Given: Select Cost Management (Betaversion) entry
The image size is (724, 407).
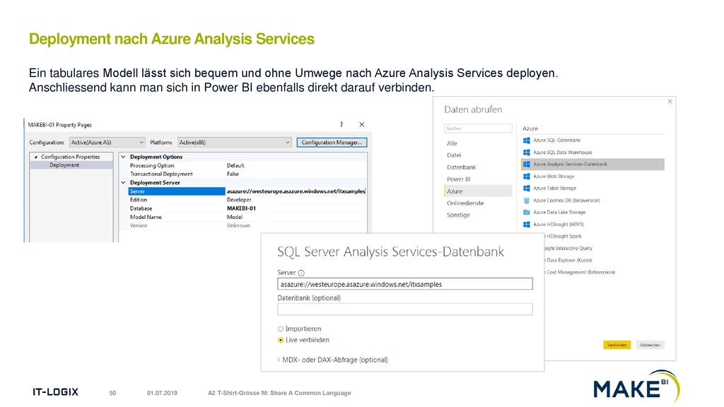Looking at the screenshot, I should [580, 272].
